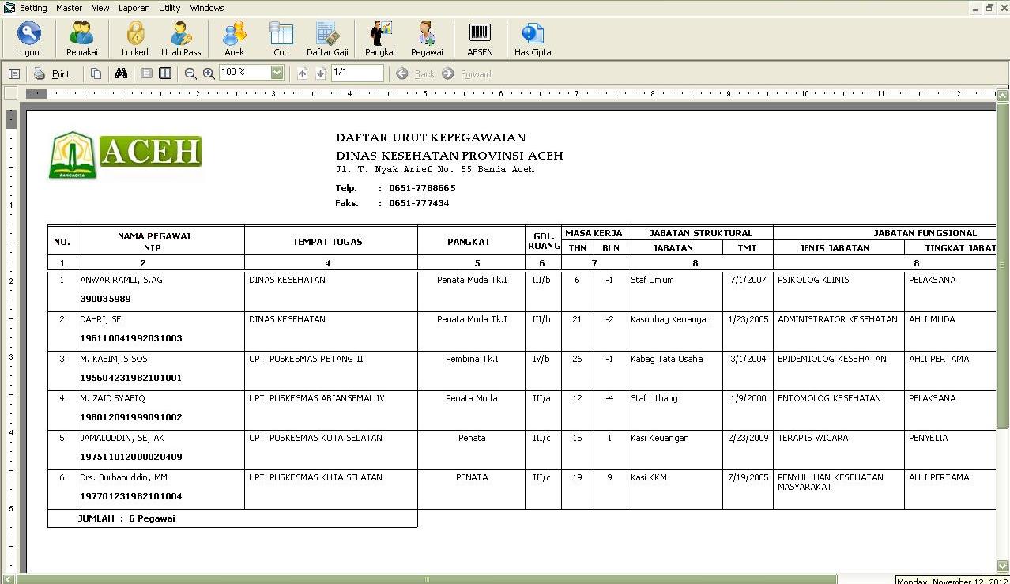The image size is (1010, 584).
Task: Click the ACEH logo image
Action: click(x=125, y=155)
